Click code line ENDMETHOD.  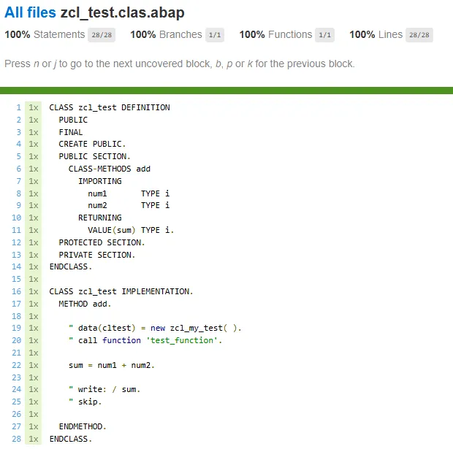(x=83, y=427)
